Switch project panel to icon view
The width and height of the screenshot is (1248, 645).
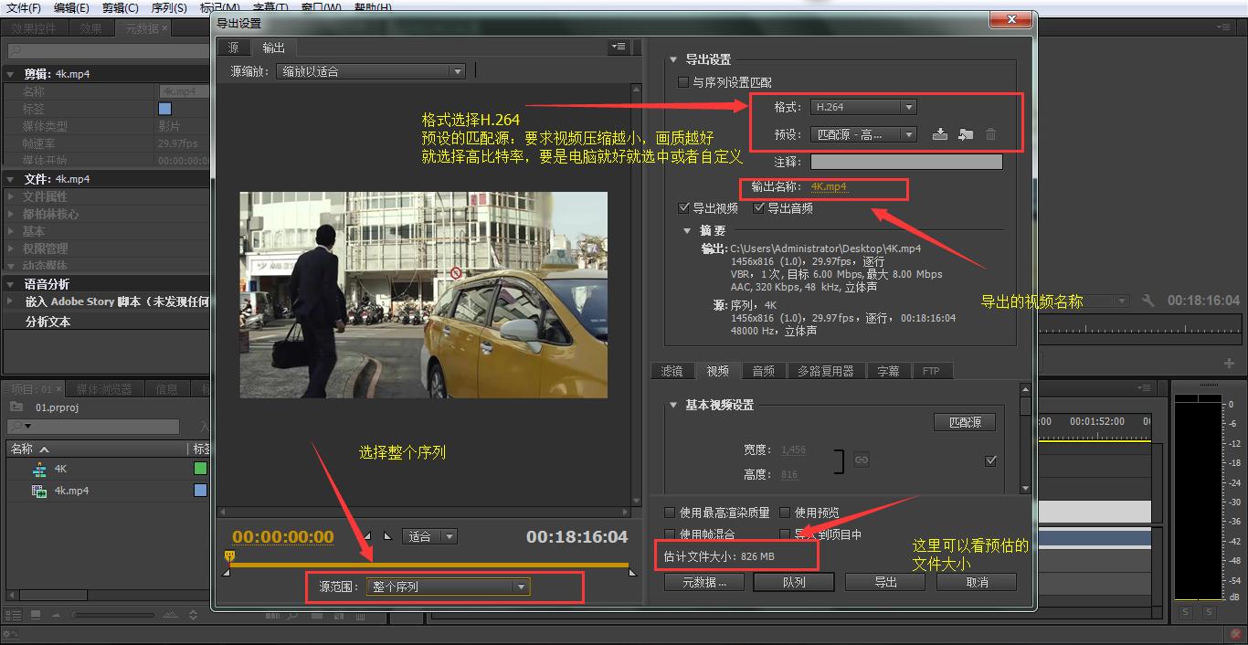coord(35,616)
